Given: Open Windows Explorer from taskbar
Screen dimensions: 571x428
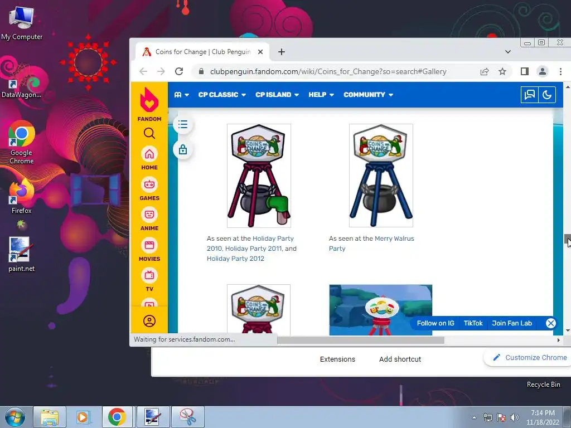Looking at the screenshot, I should coord(50,417).
